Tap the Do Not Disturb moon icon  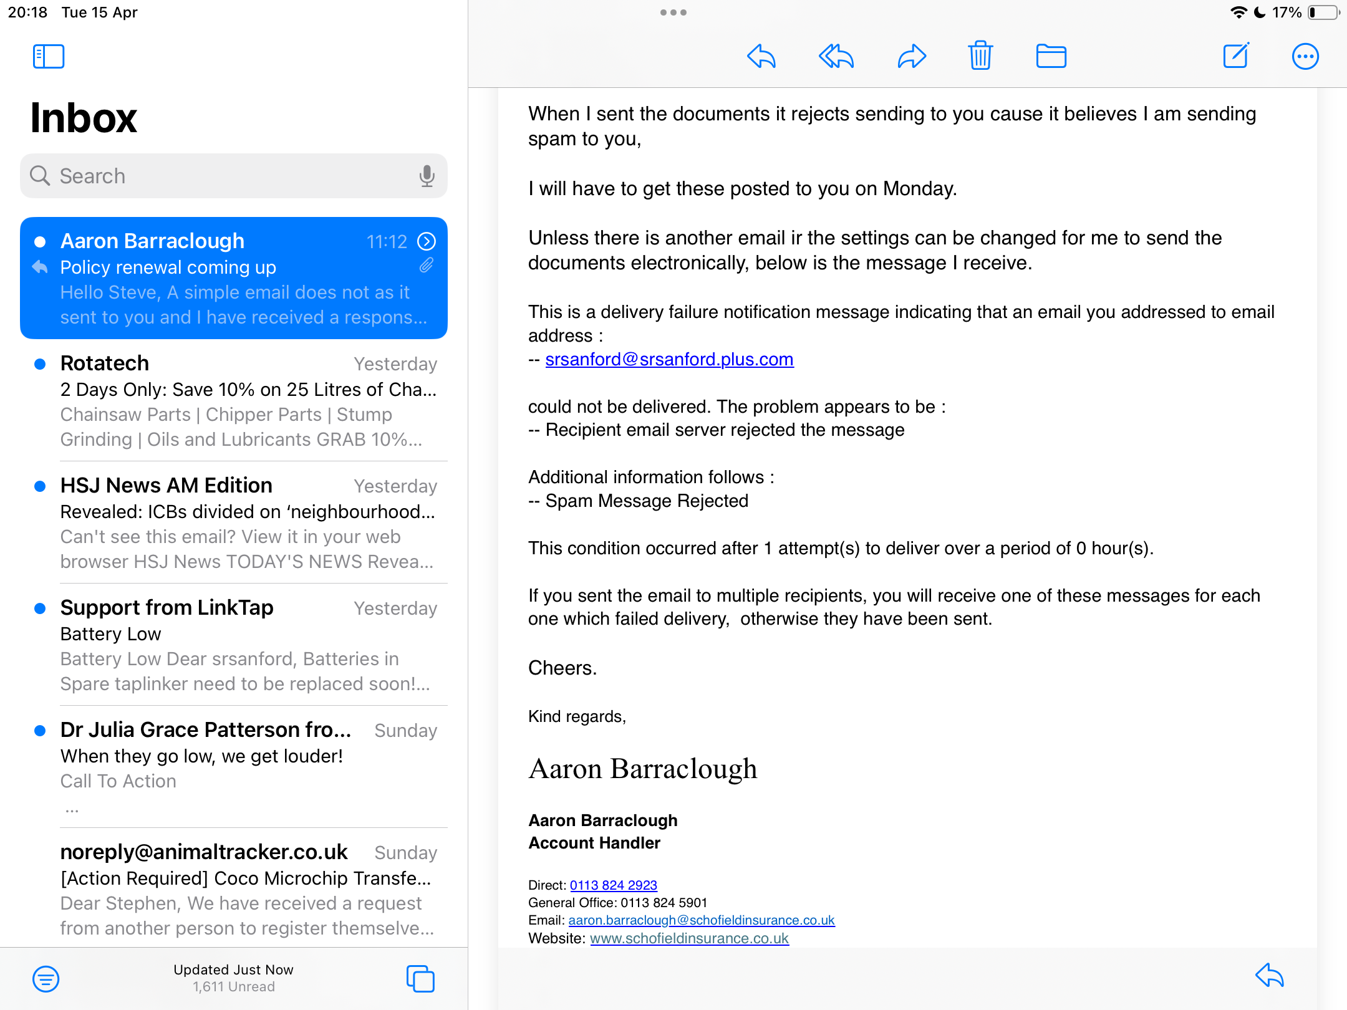pyautogui.click(x=1260, y=12)
